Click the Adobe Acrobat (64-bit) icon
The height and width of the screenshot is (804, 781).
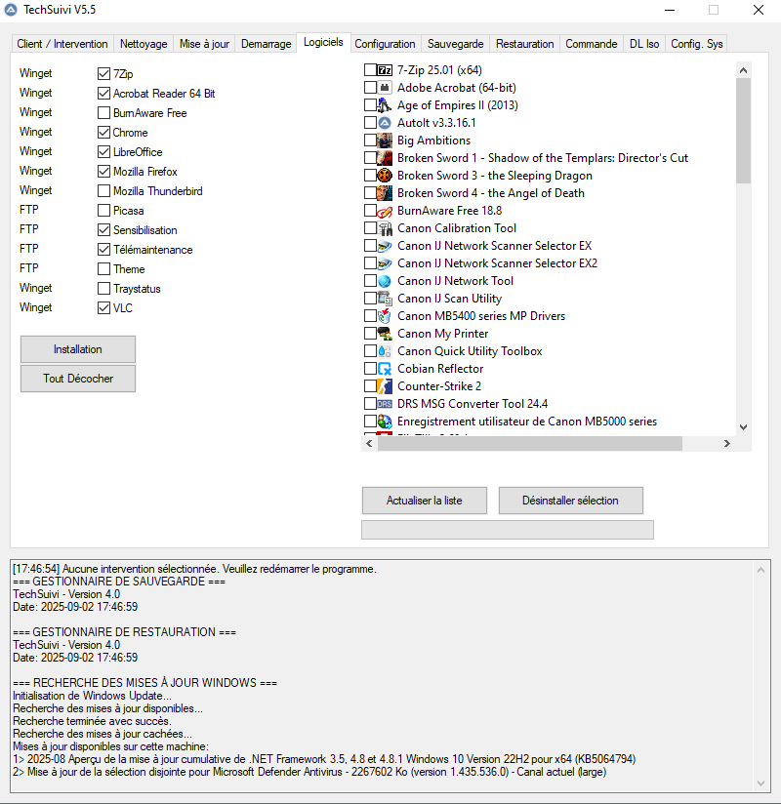382,88
